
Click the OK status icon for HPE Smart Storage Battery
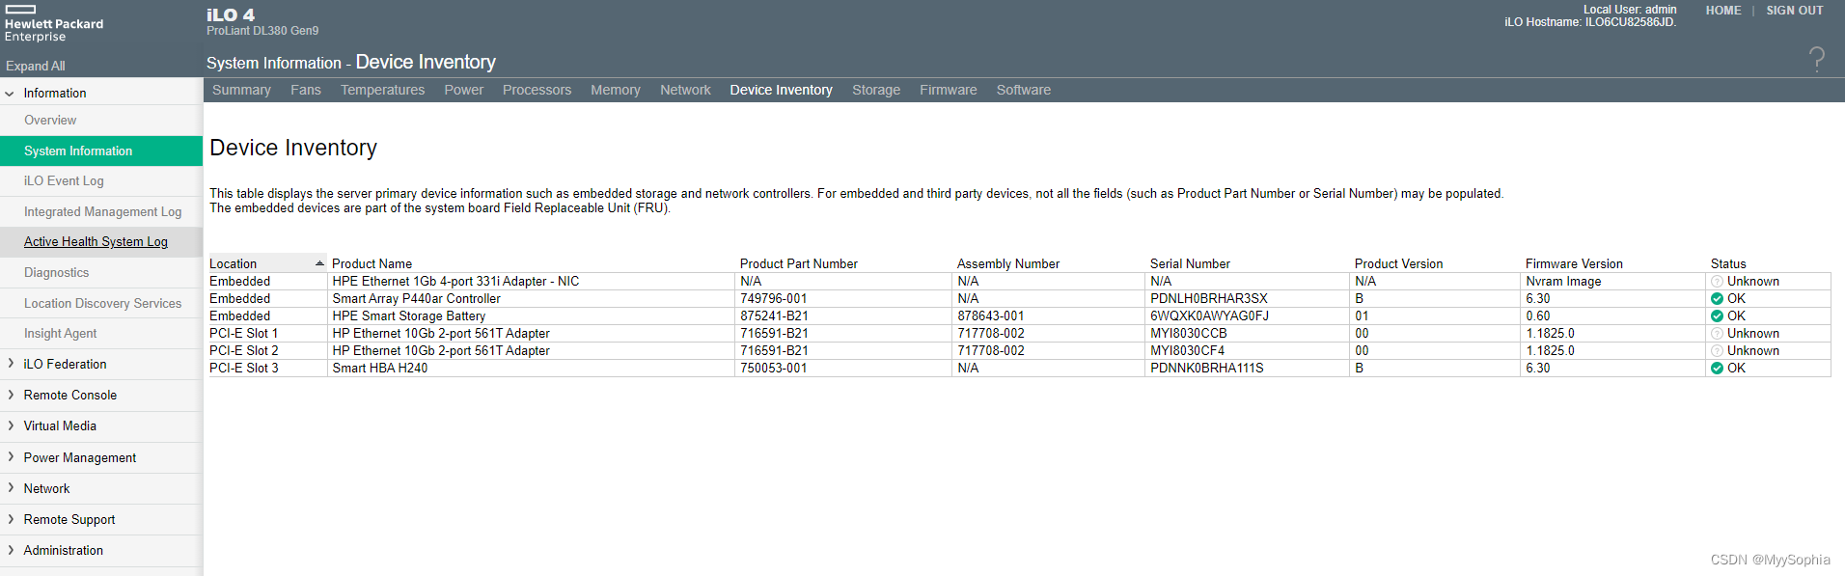coord(1717,316)
